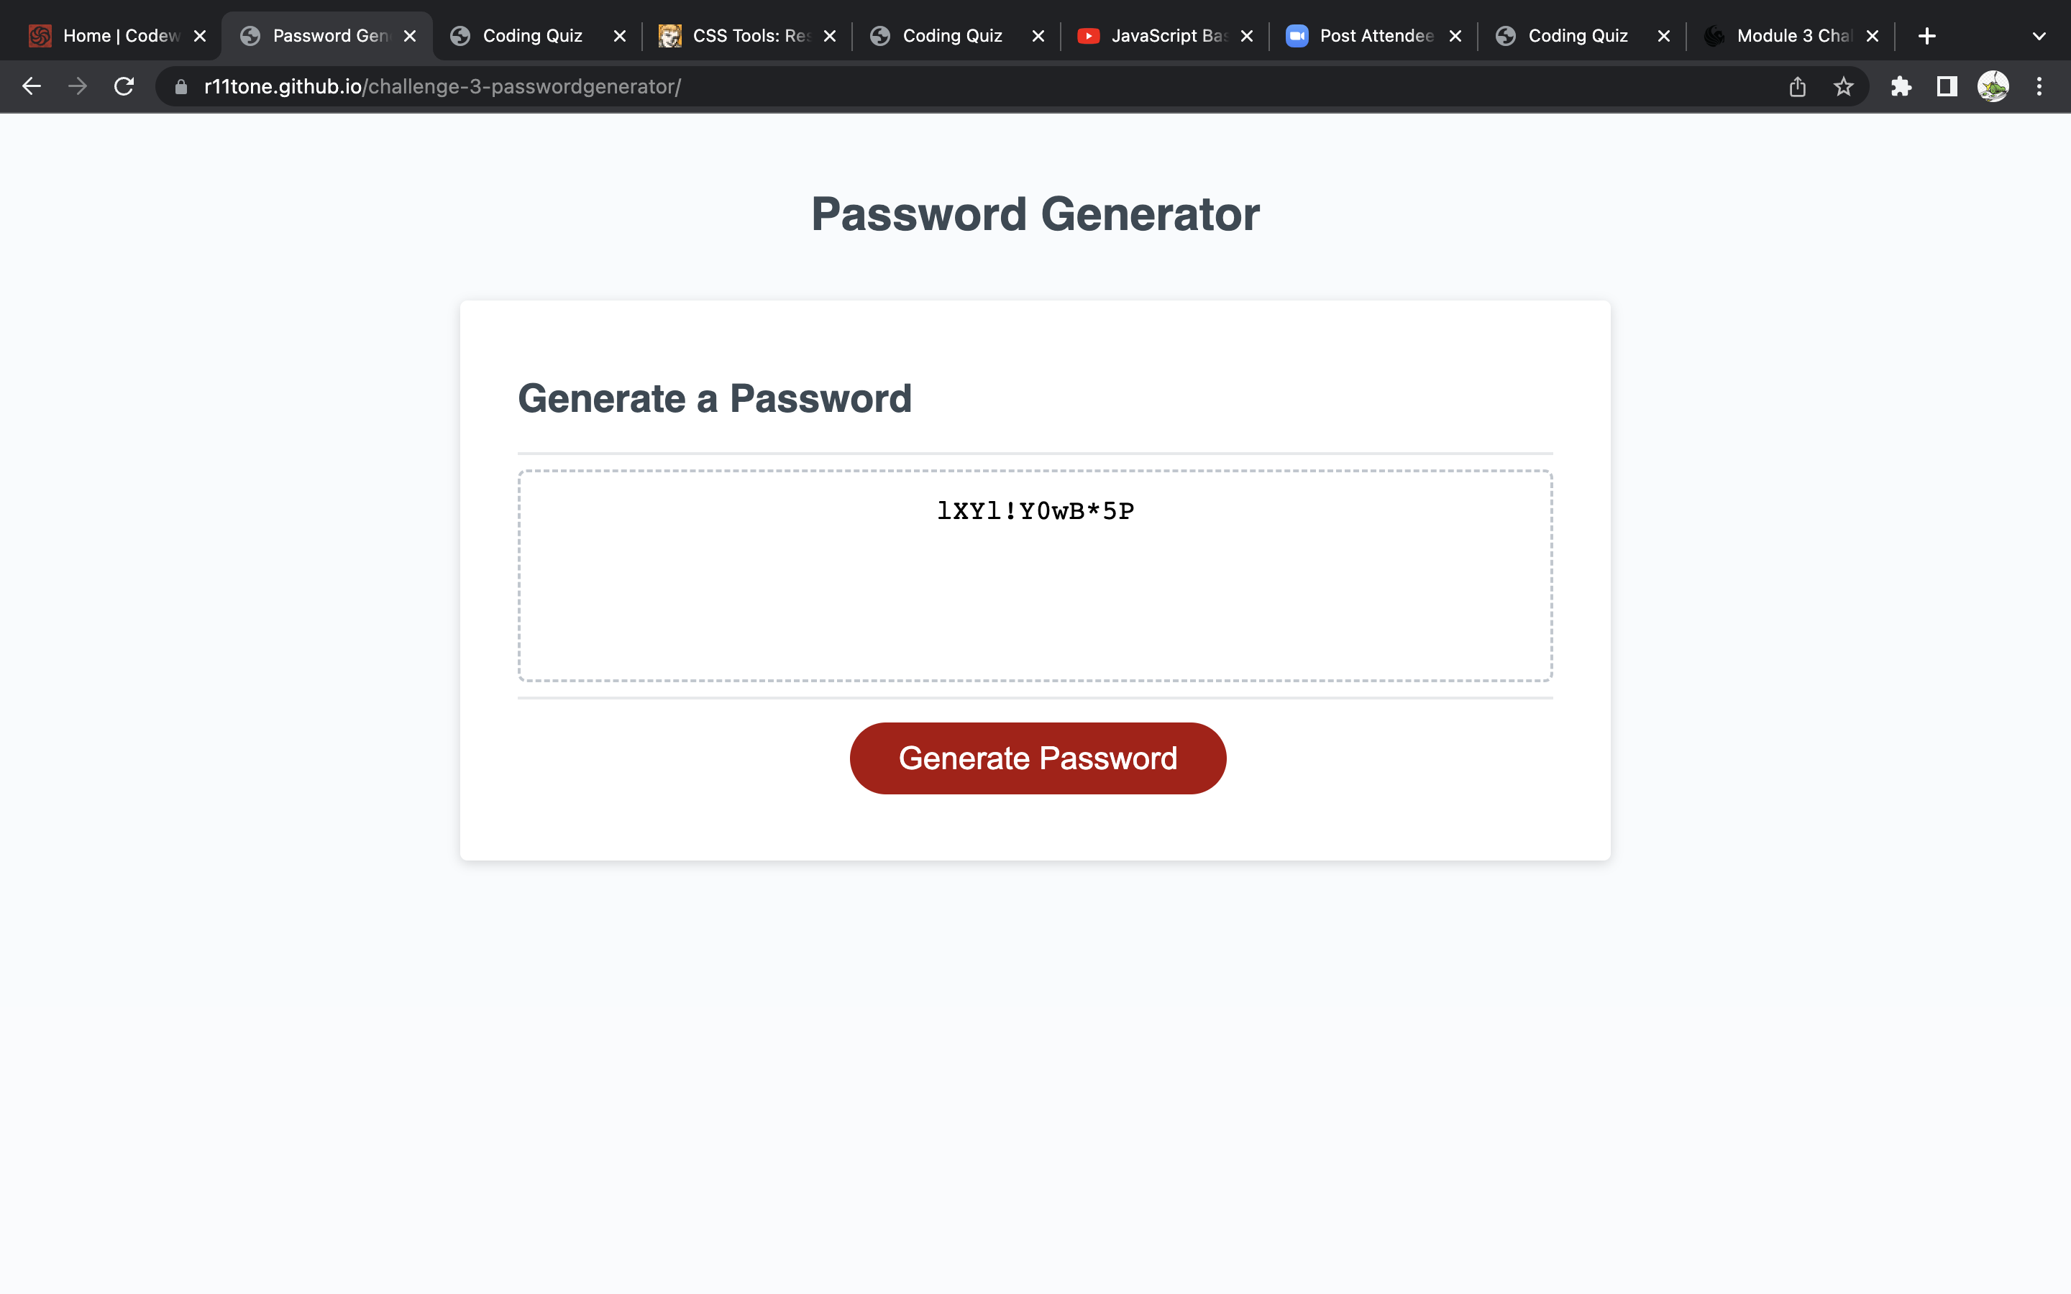This screenshot has width=2071, height=1294.
Task: Click the Generate Password button
Action: pos(1037,758)
